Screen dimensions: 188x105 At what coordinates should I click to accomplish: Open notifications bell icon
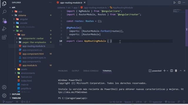[x=184, y=102]
